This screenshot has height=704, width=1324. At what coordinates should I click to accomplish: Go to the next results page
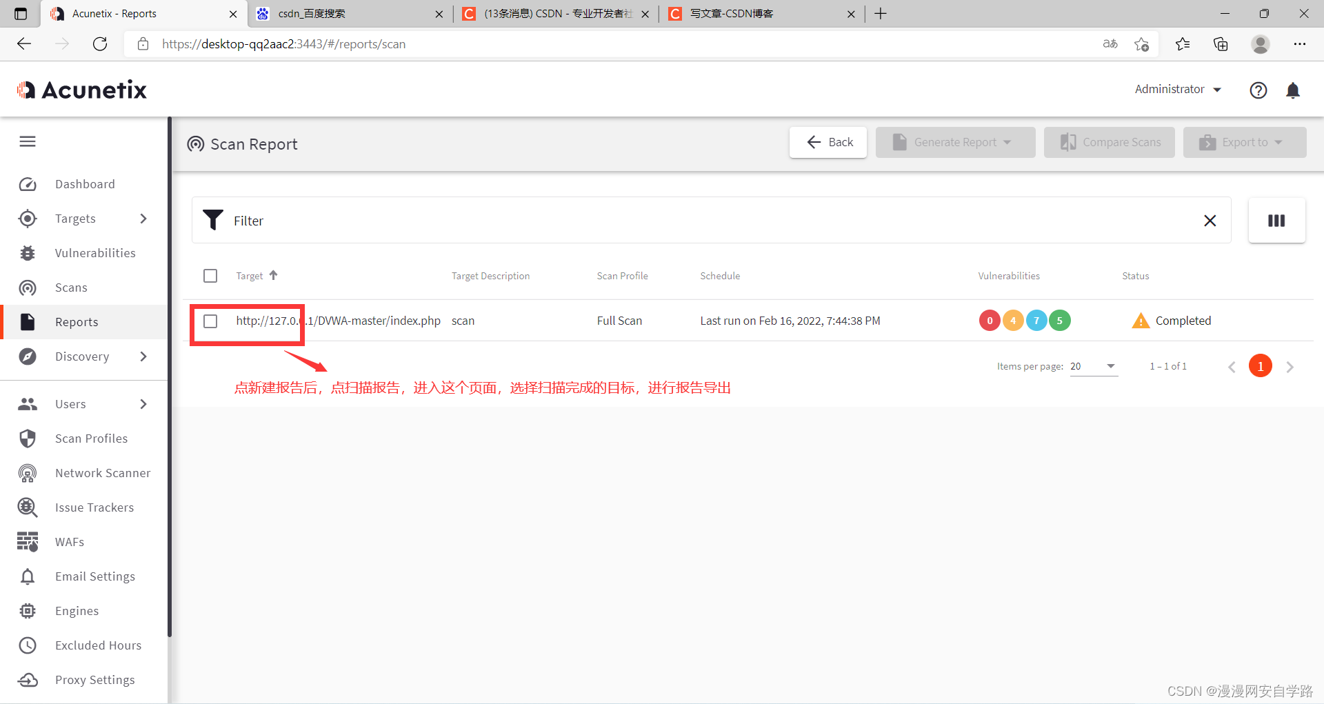(x=1290, y=367)
